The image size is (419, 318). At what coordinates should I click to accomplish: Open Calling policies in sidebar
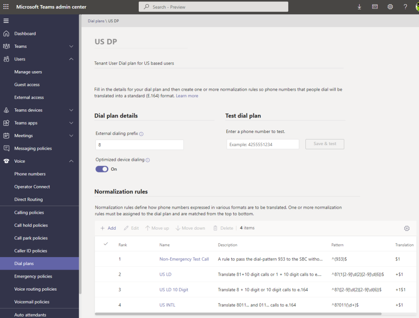[29, 212]
